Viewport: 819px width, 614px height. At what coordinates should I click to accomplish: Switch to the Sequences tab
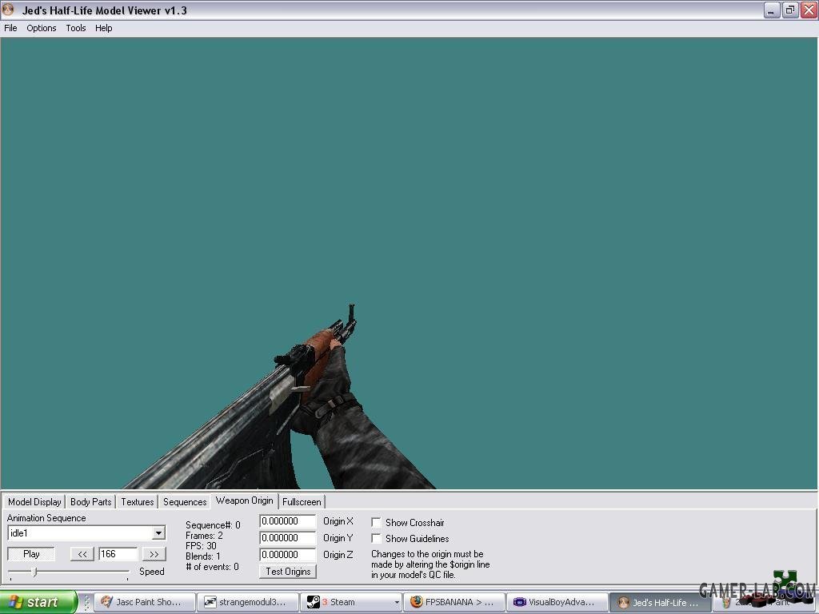(185, 502)
